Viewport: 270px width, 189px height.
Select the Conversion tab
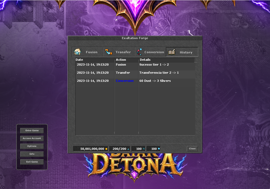click(x=150, y=52)
